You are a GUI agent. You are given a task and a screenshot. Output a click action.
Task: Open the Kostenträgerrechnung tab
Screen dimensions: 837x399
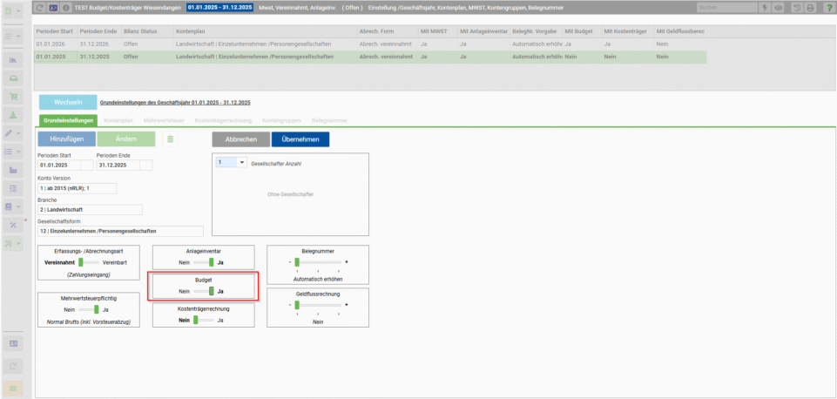223,121
